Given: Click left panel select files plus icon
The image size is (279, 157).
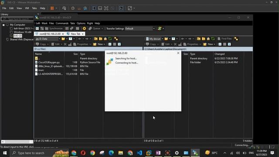Looking at the screenshot, I should point(110,44).
